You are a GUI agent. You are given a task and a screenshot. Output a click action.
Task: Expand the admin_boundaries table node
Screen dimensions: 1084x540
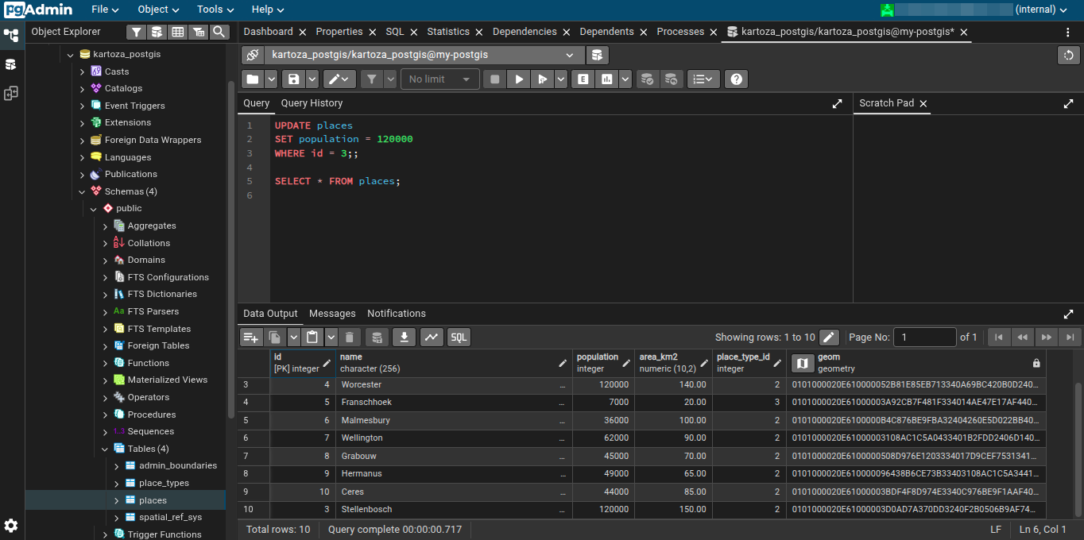(x=117, y=466)
